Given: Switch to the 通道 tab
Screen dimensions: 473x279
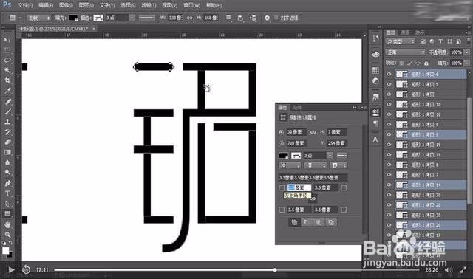Looking at the screenshot, I should pyautogui.click(x=405, y=32).
